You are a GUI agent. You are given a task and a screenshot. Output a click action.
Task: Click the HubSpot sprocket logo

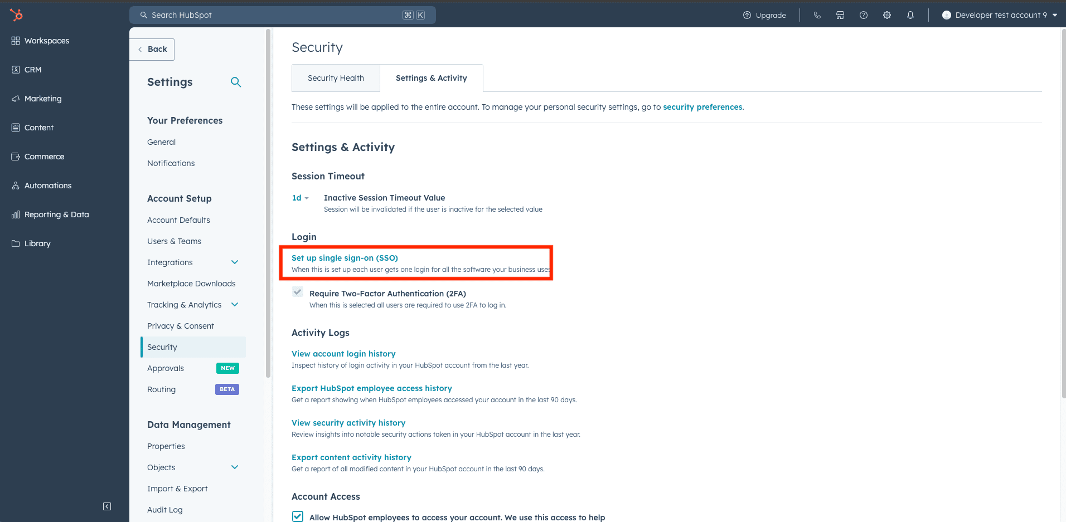(16, 14)
